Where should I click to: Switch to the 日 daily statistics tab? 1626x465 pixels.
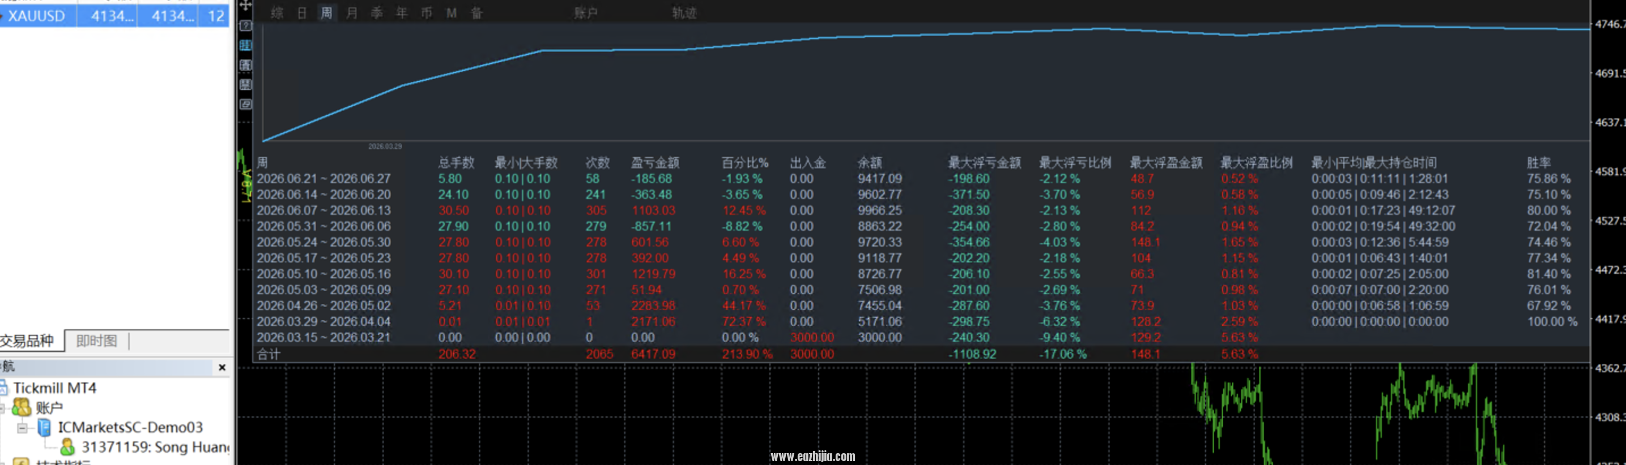302,12
